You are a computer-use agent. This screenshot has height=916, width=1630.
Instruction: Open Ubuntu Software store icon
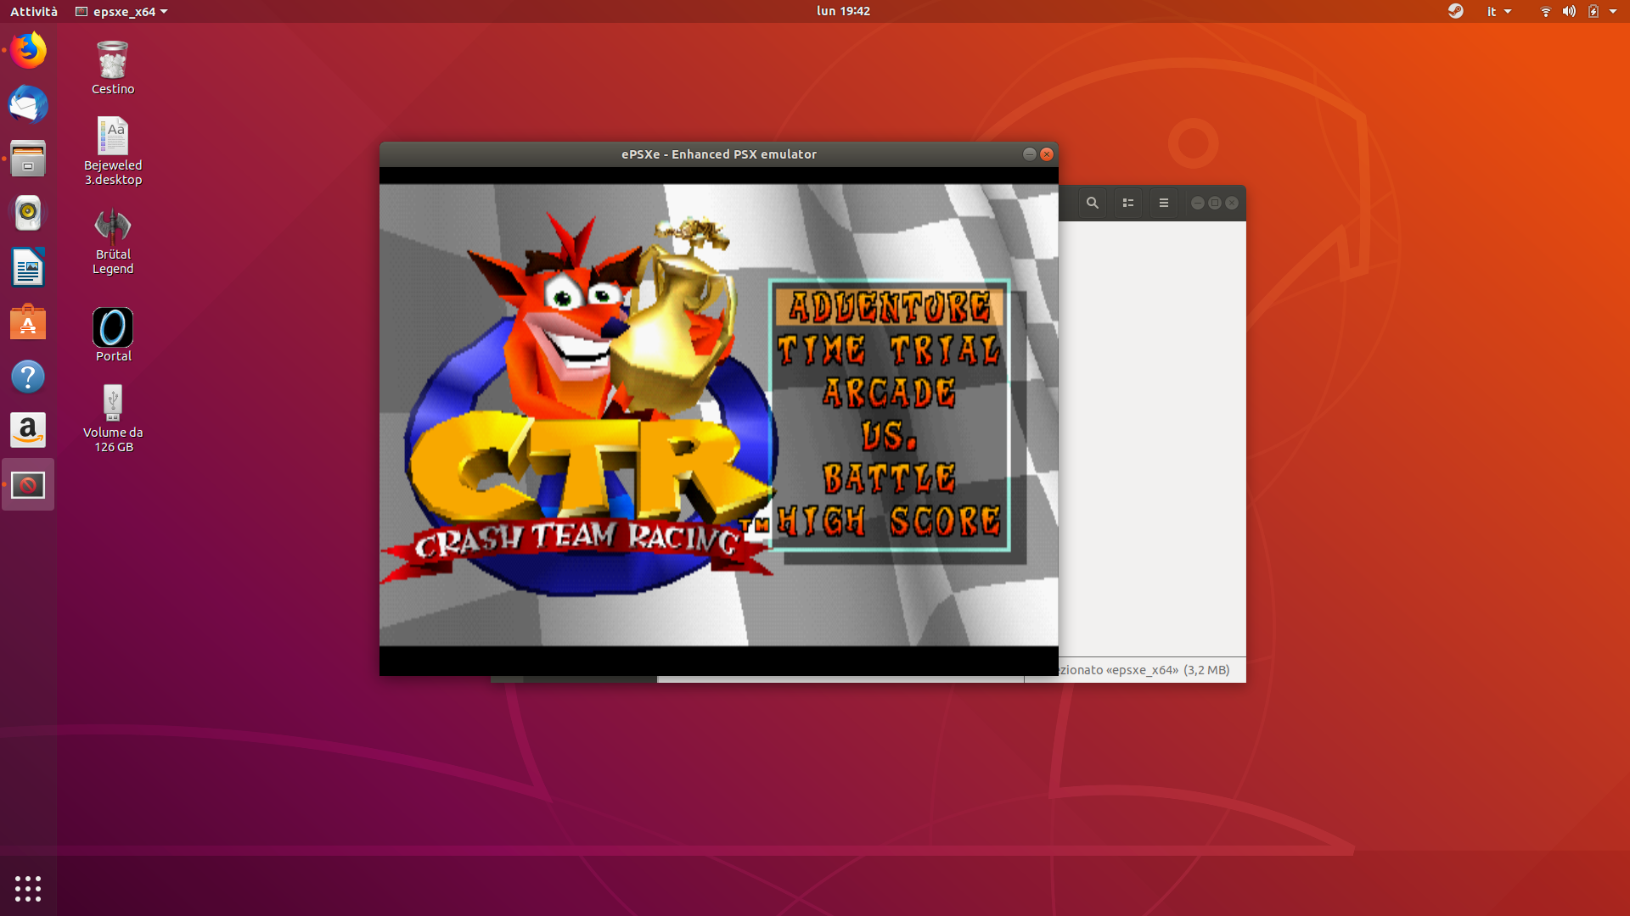coord(28,322)
